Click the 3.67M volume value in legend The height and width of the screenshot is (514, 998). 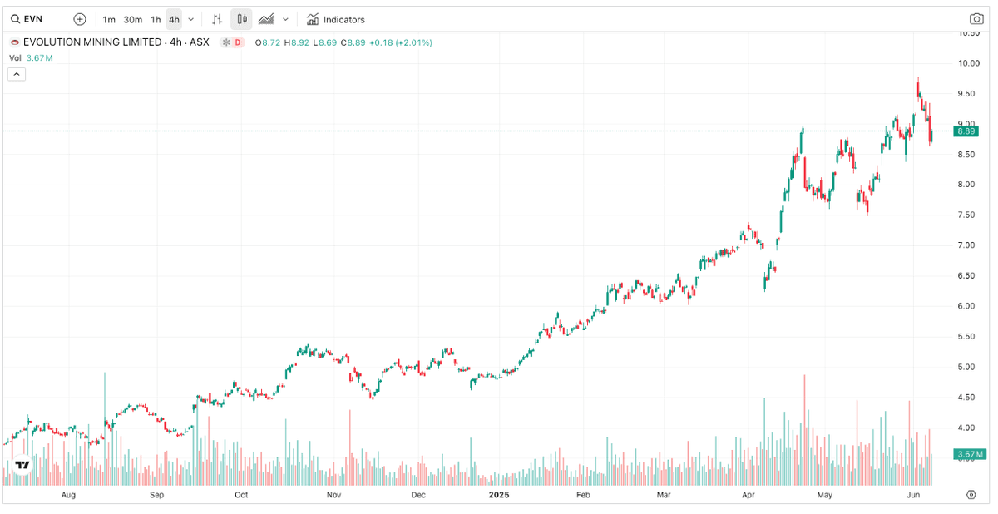(x=38, y=57)
